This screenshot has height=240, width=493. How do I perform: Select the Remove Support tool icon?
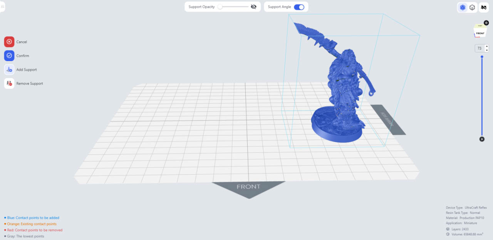(9, 84)
